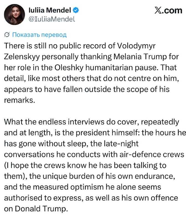This screenshot has width=186, height=221.
Task: Click the phrase "humanitarian pause"
Action: pos(121,68)
